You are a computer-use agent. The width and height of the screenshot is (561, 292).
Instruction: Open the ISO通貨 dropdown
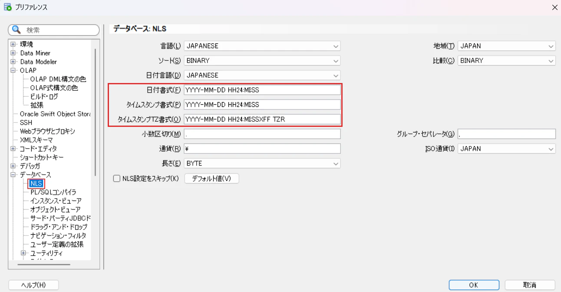point(507,149)
